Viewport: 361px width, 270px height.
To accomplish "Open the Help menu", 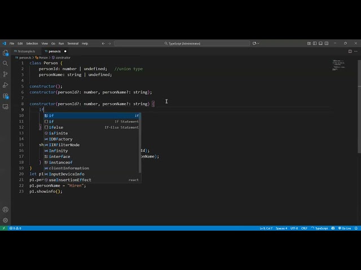I will (x=85, y=43).
